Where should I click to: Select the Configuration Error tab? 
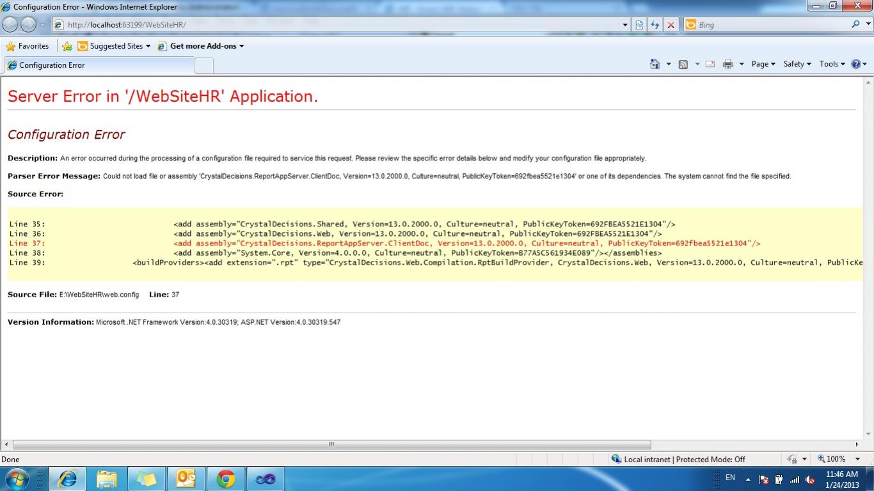point(99,65)
